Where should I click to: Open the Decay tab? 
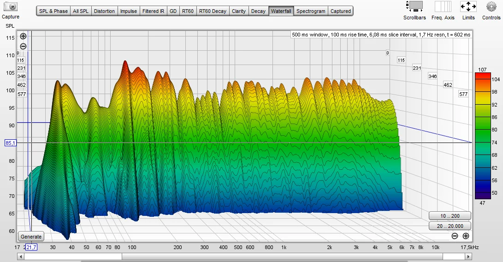coord(258,11)
